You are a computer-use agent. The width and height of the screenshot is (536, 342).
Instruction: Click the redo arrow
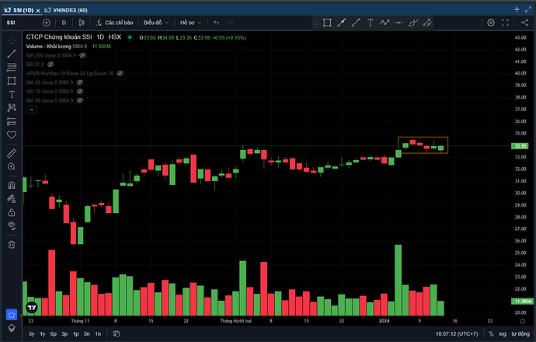(231, 23)
